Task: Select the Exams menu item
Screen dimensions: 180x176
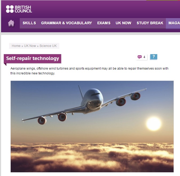Action: click(x=104, y=23)
